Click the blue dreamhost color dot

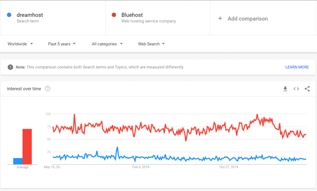(x=9, y=15)
